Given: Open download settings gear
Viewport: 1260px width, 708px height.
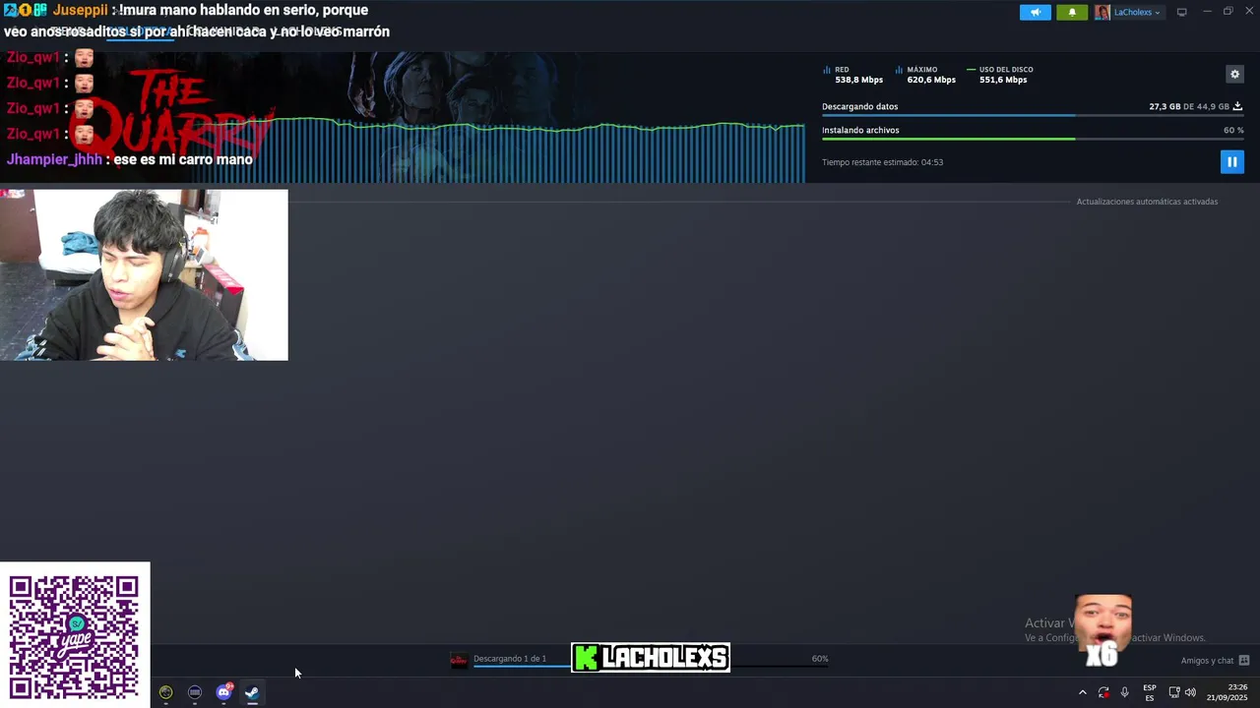Looking at the screenshot, I should (1234, 74).
